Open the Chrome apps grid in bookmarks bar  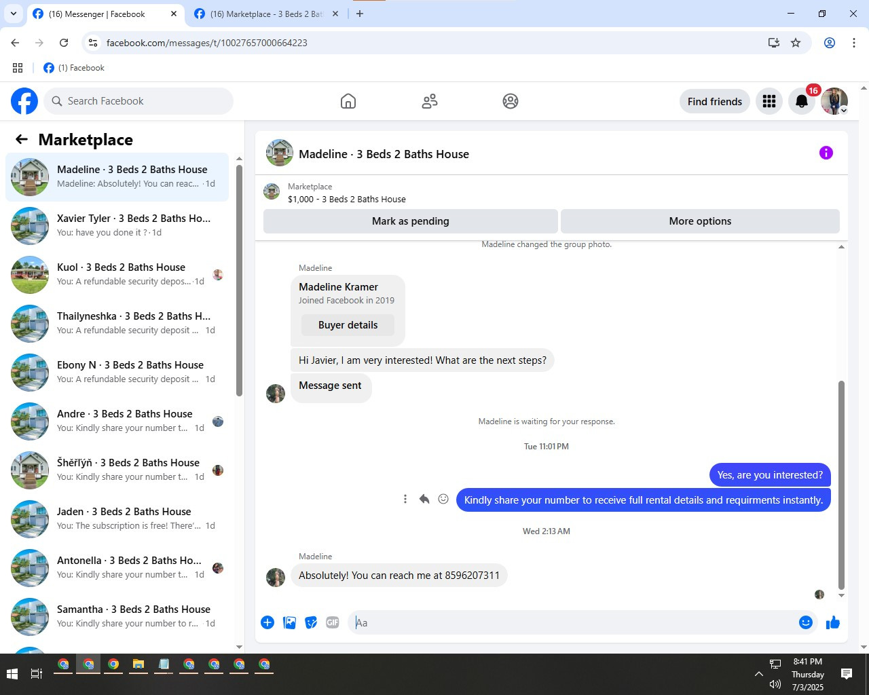point(18,68)
